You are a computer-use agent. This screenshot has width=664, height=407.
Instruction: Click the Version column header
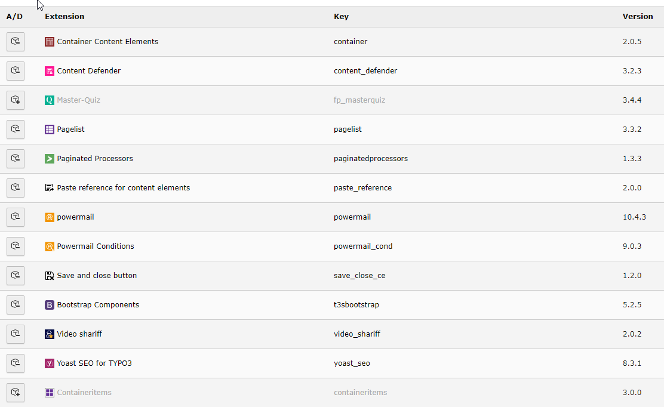(x=638, y=16)
